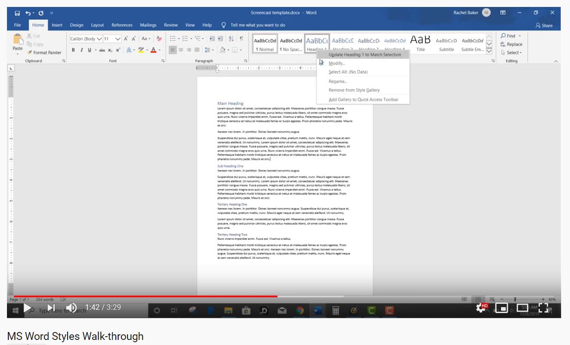
Task: Toggle Show/Hide paragraph marks
Action: 241,39
